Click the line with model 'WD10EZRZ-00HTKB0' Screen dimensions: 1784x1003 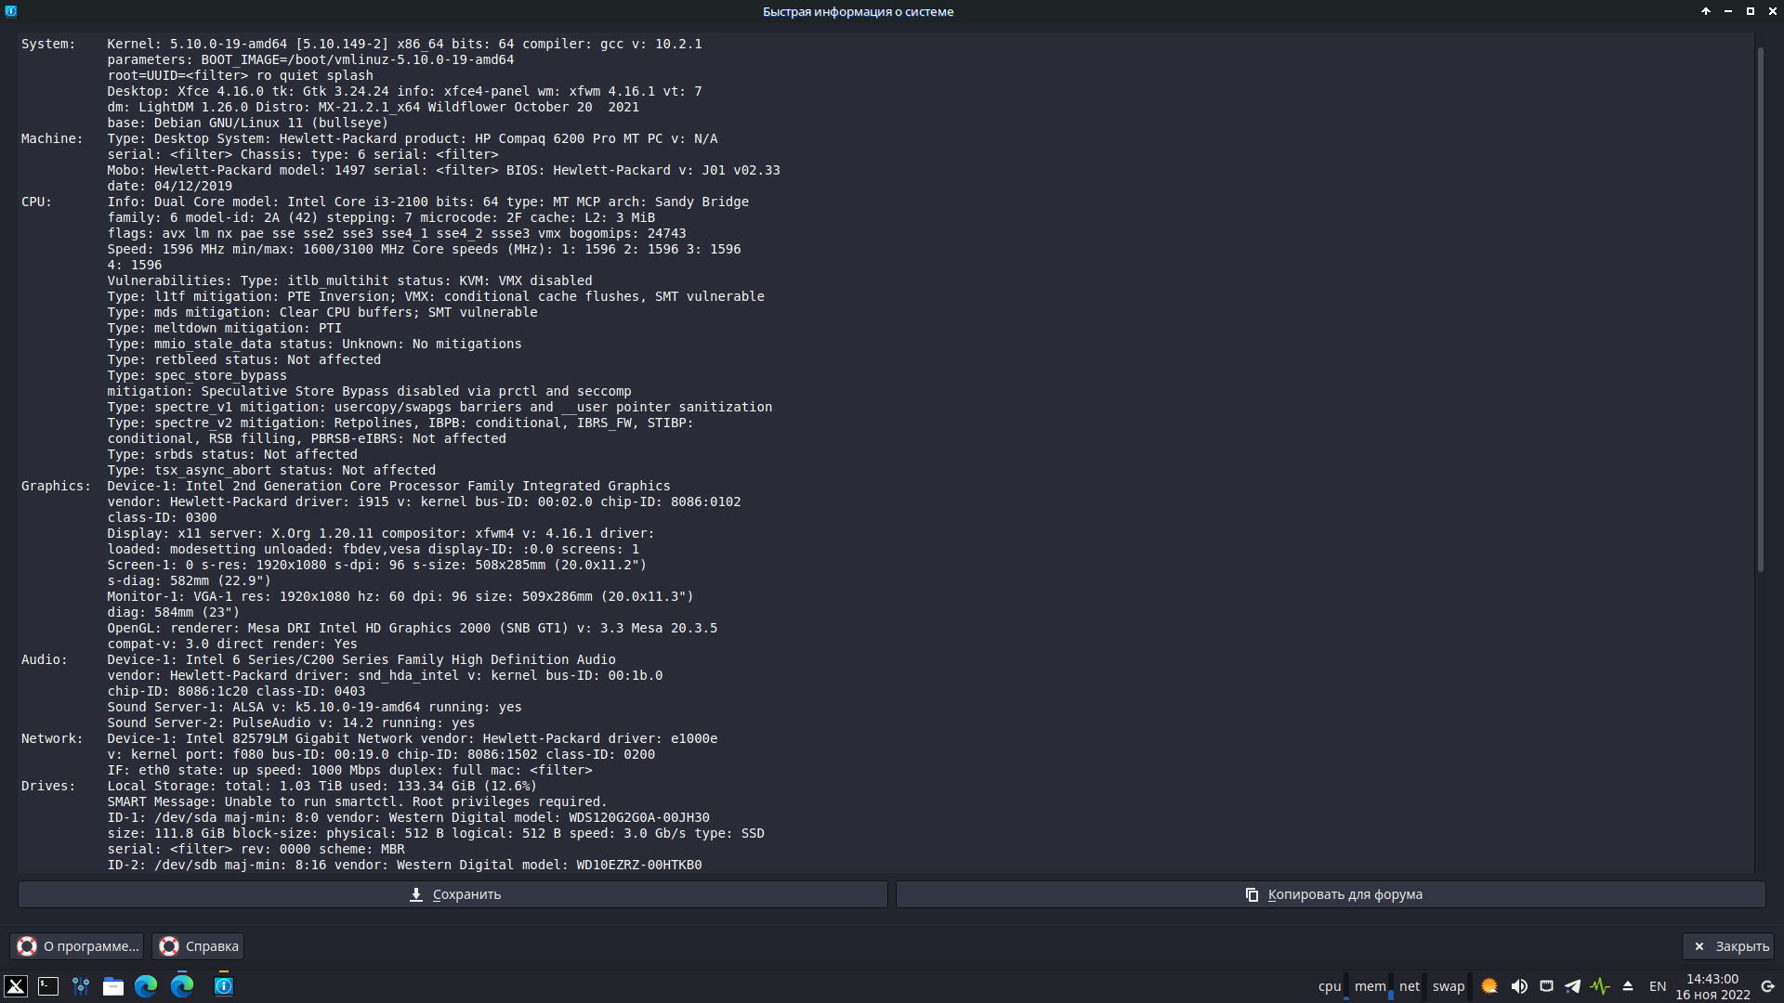(404, 865)
